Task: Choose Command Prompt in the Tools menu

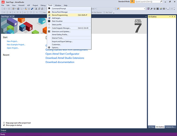Action: [x=69, y=8]
